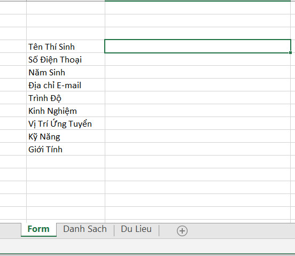Screen dimensions: 295x256
Task: Select the empty cell beside Giới Tính
Action: click(x=198, y=149)
